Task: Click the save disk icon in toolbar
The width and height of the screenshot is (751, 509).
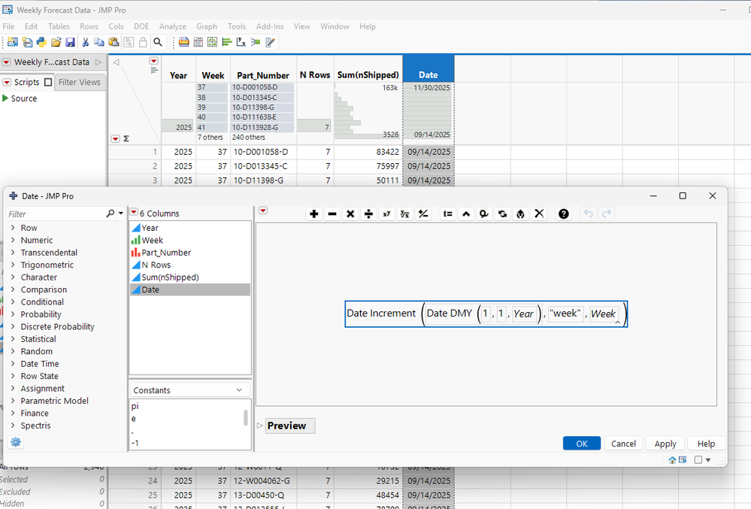Action: (x=70, y=42)
